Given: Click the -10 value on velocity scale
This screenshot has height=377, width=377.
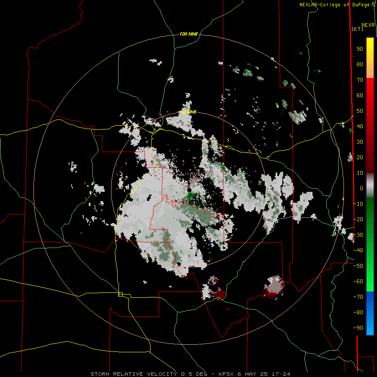Looking at the screenshot, I should (358, 204).
